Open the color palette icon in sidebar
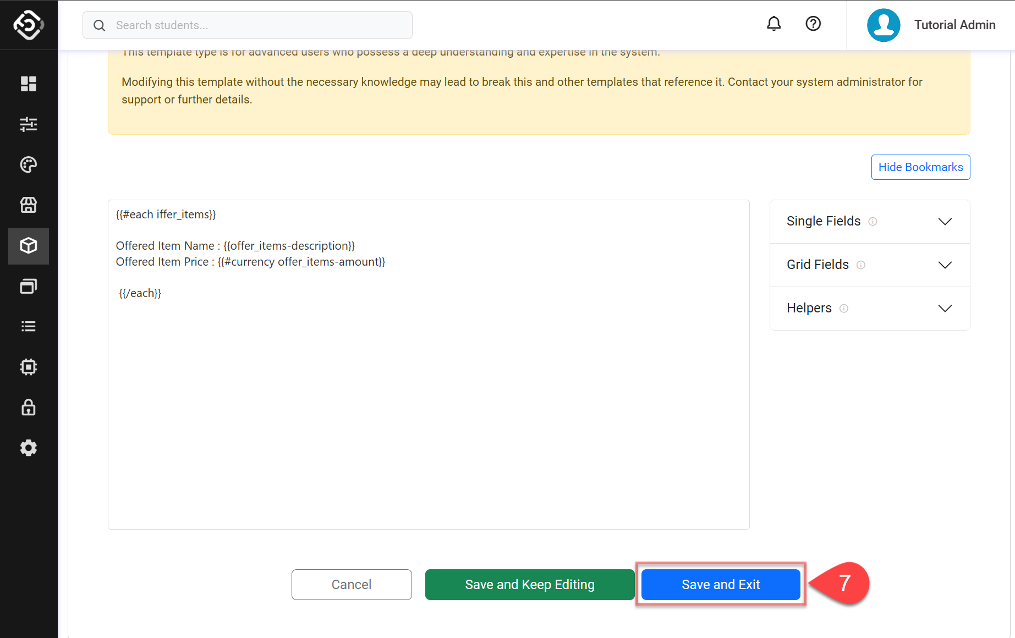Viewport: 1015px width, 638px height. [29, 164]
